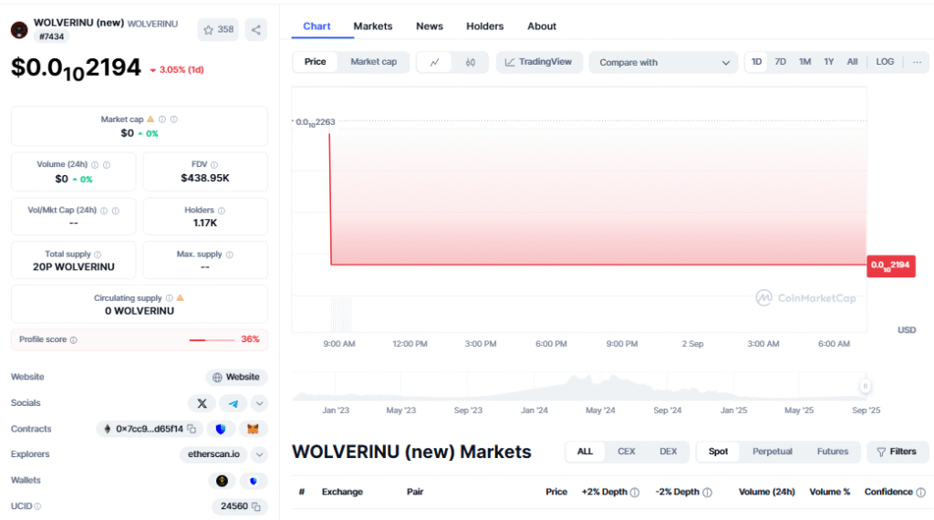Open the Total supply info icon
The width and height of the screenshot is (934, 520).
pos(98,255)
